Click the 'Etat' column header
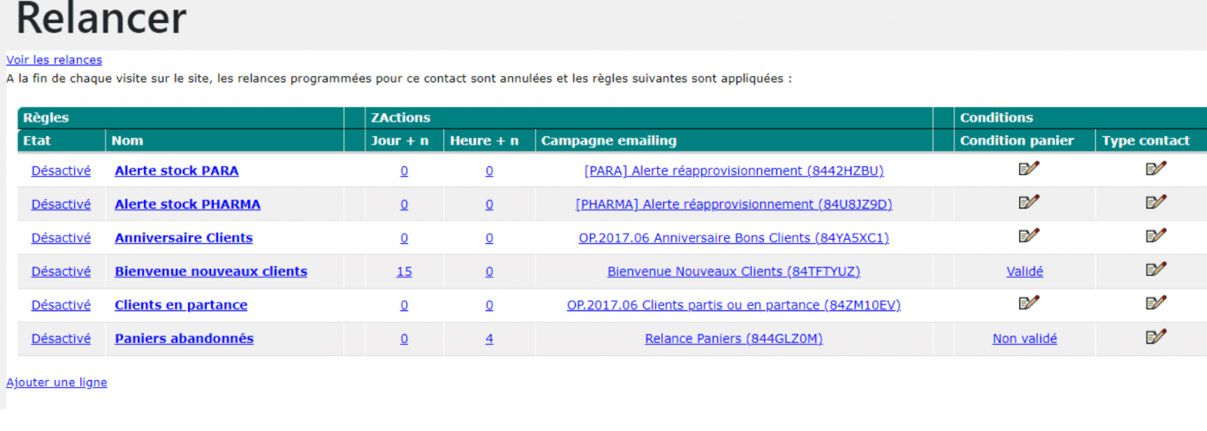This screenshot has height=431, width=1207. click(x=36, y=141)
